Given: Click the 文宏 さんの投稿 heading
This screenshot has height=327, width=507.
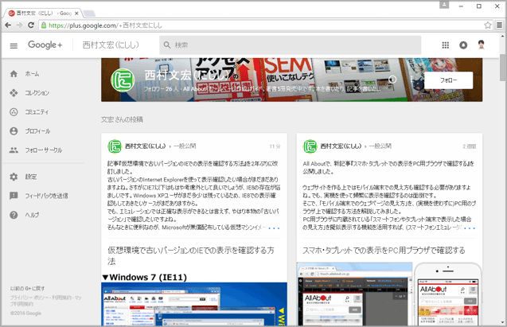Looking at the screenshot, I should coord(122,119).
